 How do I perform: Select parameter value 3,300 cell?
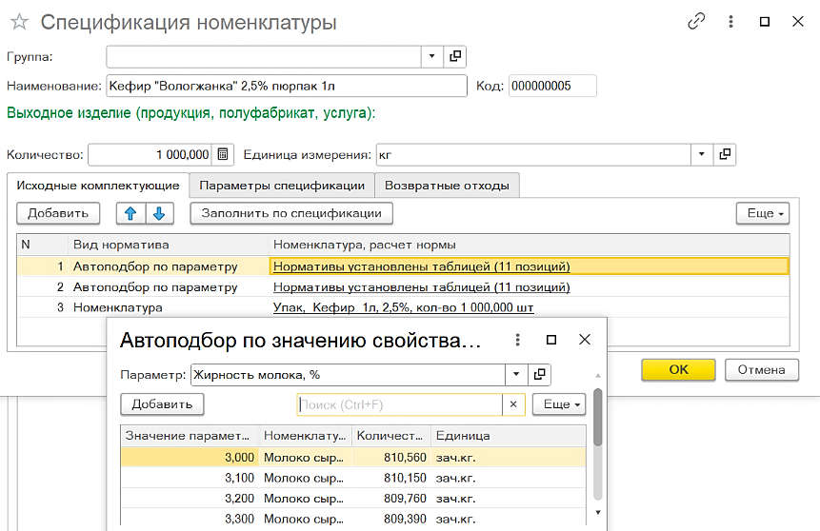tap(190, 519)
